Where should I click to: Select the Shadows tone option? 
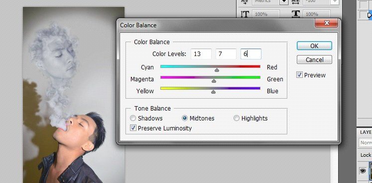[133, 118]
